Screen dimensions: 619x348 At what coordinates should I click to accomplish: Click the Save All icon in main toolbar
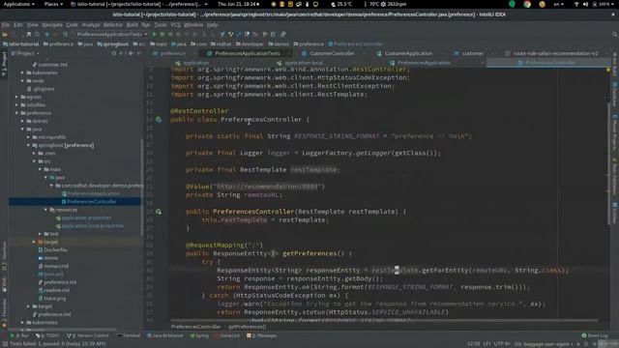(x=29, y=35)
